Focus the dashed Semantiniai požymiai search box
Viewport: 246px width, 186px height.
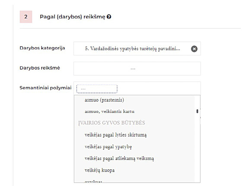[x=97, y=89]
